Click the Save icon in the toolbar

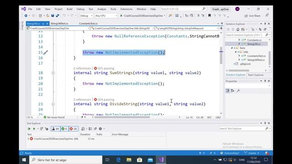(53, 16)
